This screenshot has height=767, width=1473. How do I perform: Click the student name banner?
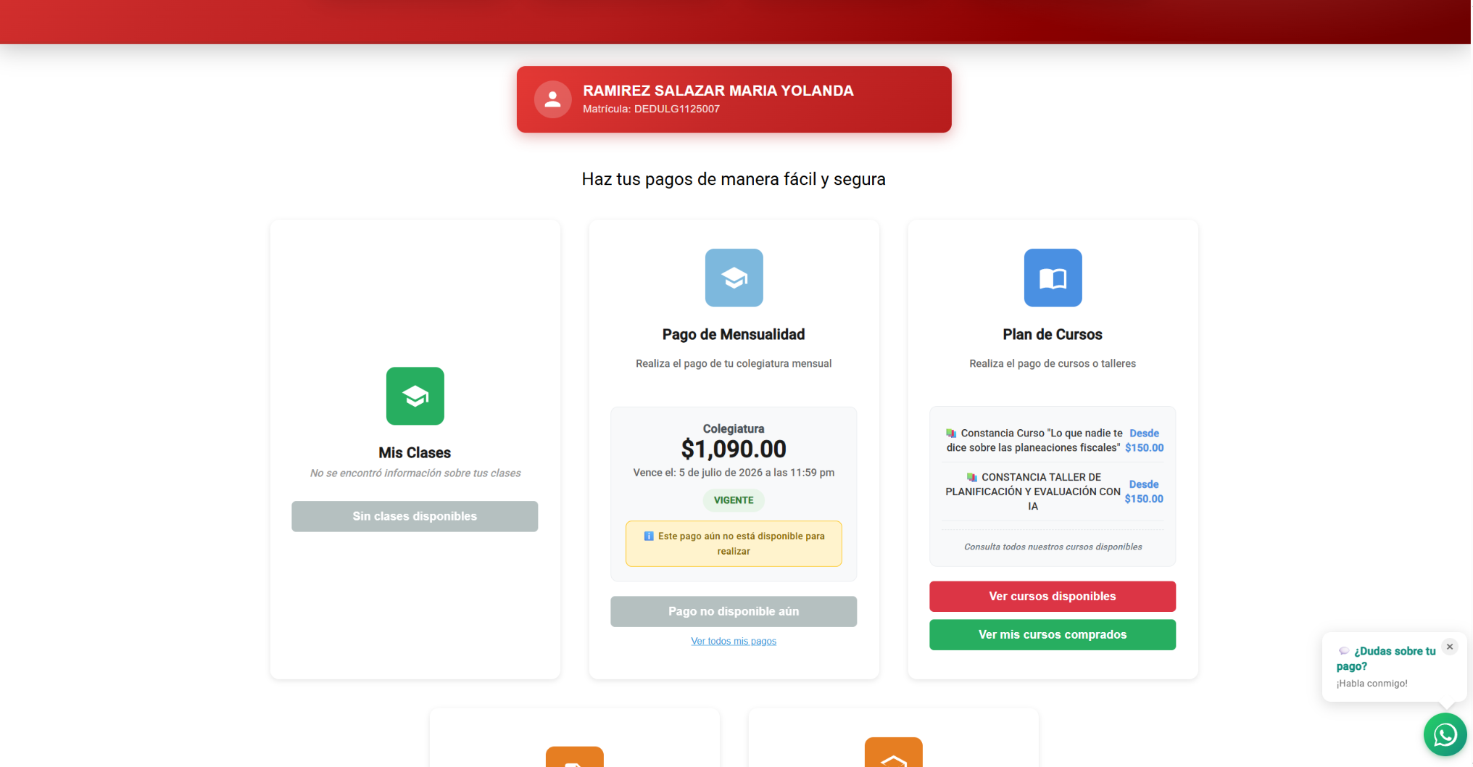[x=734, y=99]
